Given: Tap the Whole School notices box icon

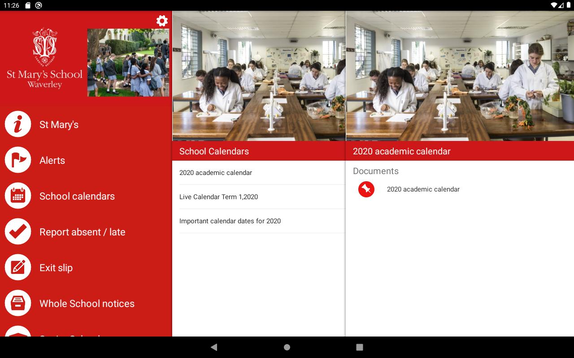Looking at the screenshot, I should point(18,303).
